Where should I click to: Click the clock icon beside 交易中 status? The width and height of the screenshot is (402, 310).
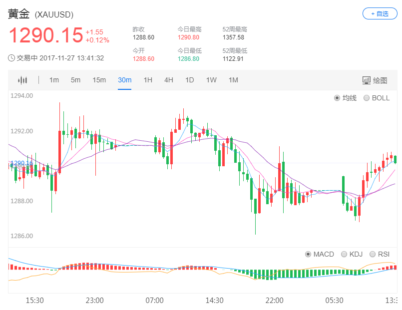click(x=10, y=58)
